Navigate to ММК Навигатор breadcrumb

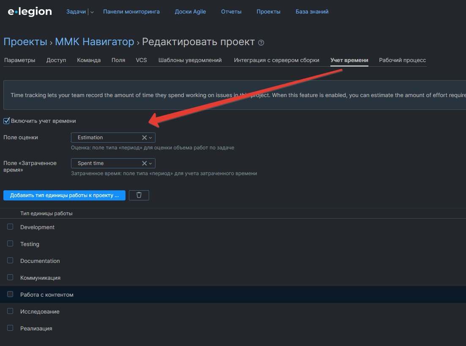(x=95, y=42)
